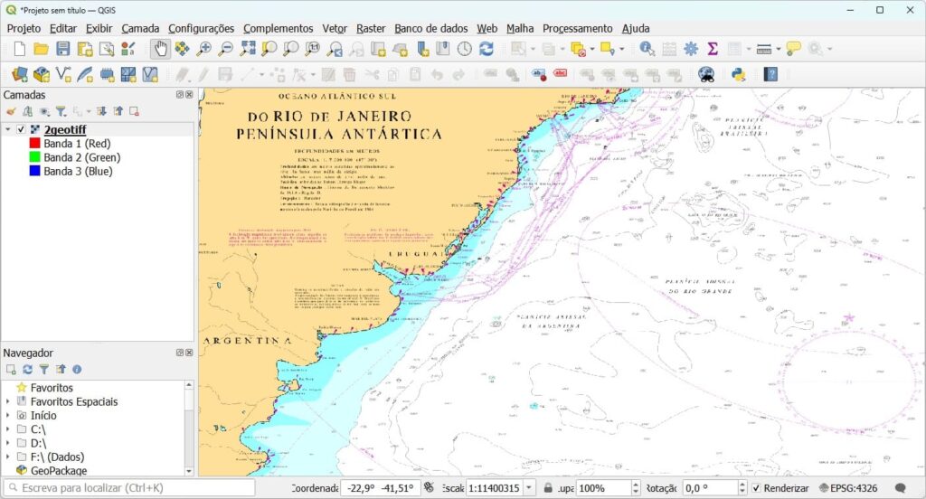Expand Favoritos Espaciais in Navegador
Screen dimensions: 926x499
[7, 401]
